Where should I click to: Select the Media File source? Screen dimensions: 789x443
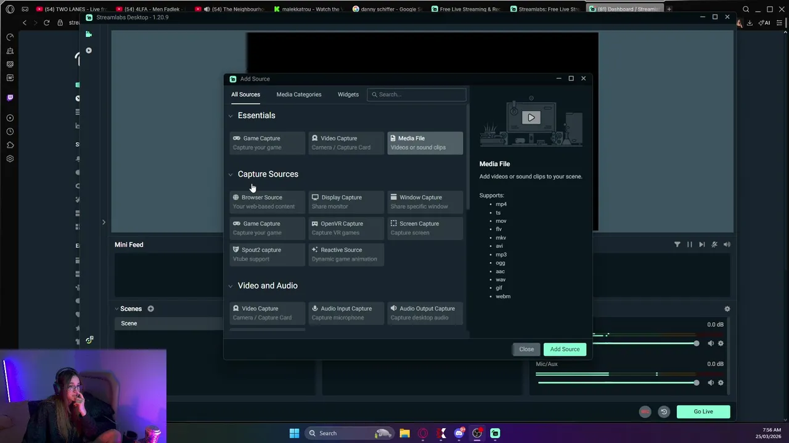click(425, 143)
